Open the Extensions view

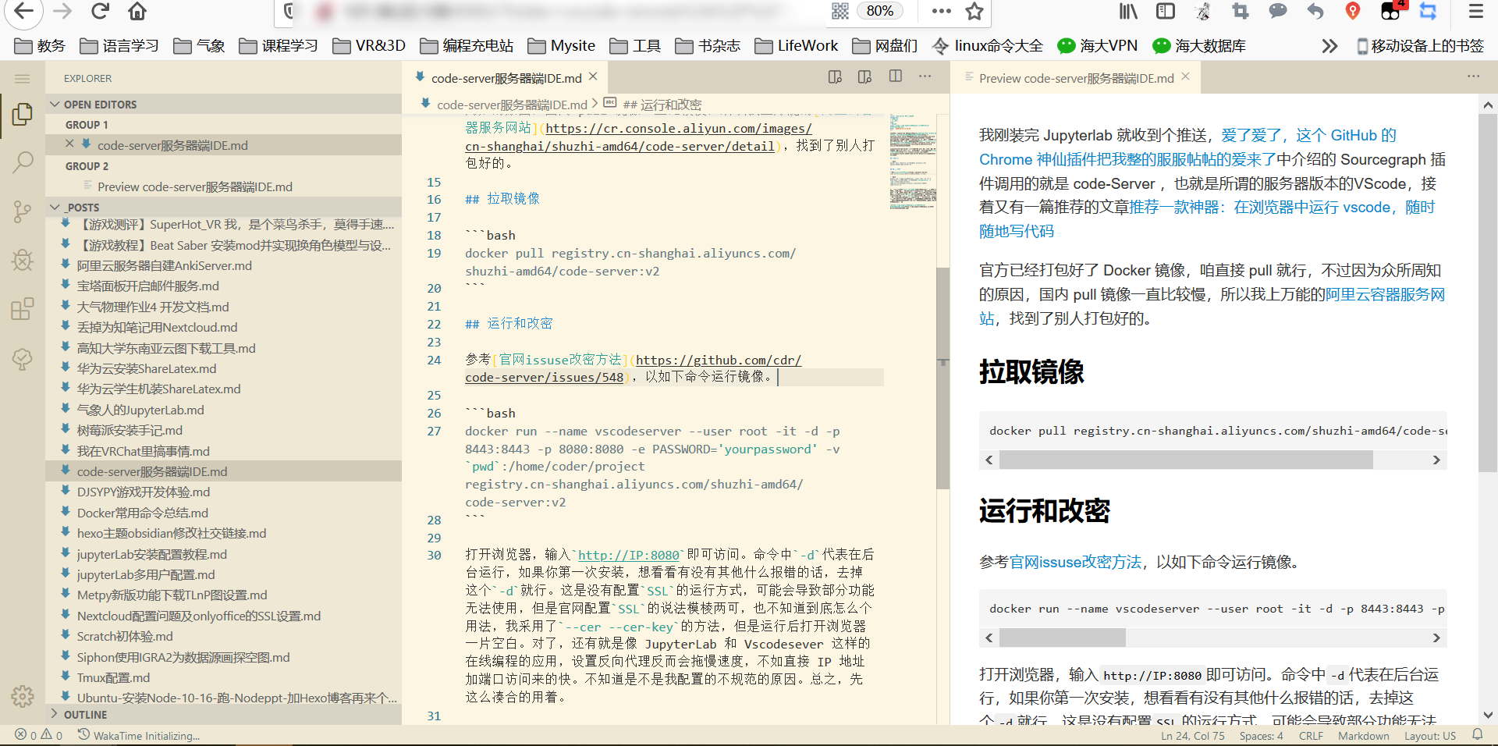pos(23,308)
